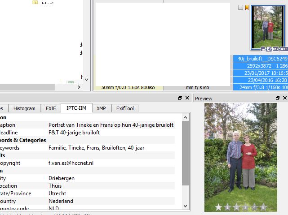Clear rating with the unnumbered white star
Viewport: 288px width, 215px height.
[218, 207]
